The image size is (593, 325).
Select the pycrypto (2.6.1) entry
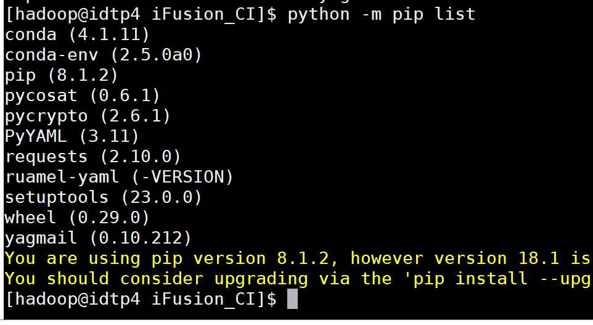(x=88, y=115)
